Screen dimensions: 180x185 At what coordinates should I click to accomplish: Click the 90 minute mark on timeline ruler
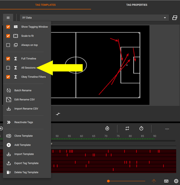tap(154, 136)
